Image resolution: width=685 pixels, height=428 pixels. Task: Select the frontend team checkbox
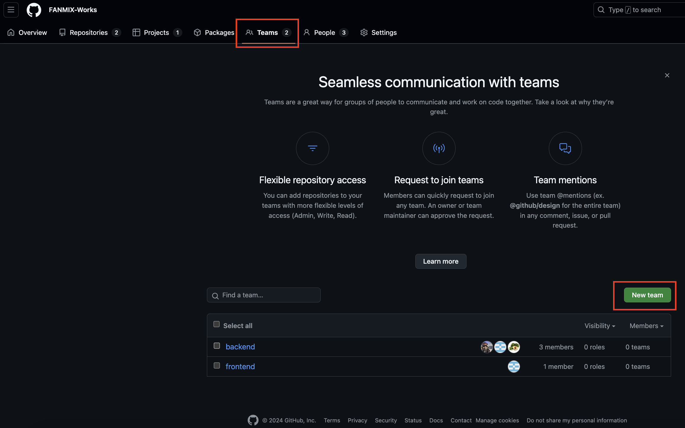click(217, 366)
